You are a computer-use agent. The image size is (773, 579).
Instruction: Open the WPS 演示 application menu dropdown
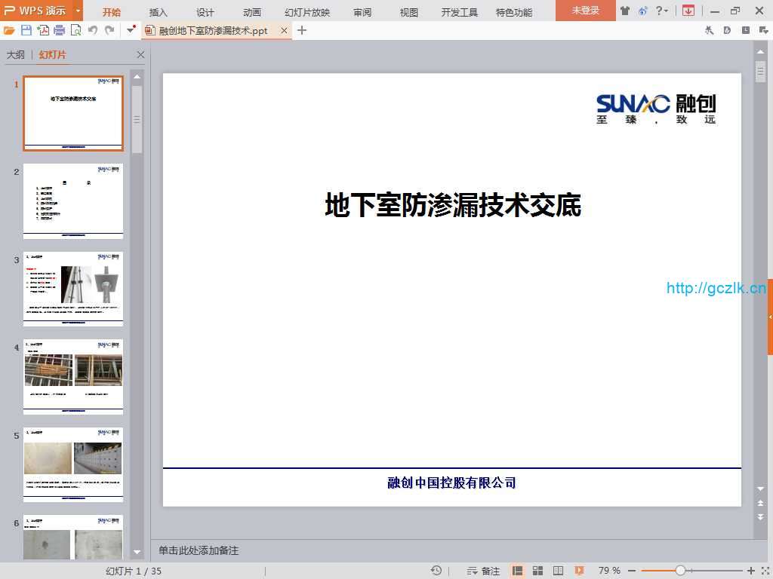pyautogui.click(x=79, y=11)
